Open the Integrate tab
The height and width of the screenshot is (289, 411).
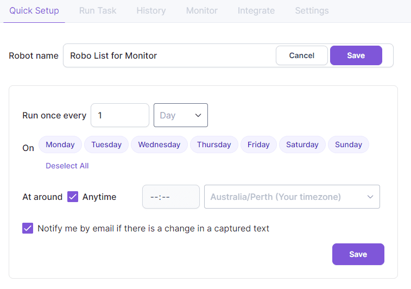tap(256, 11)
